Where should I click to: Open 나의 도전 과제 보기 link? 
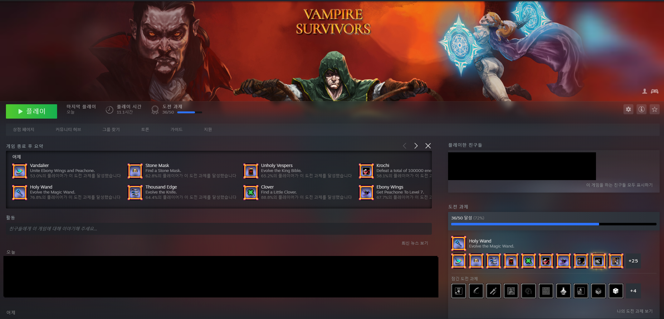coord(635,311)
